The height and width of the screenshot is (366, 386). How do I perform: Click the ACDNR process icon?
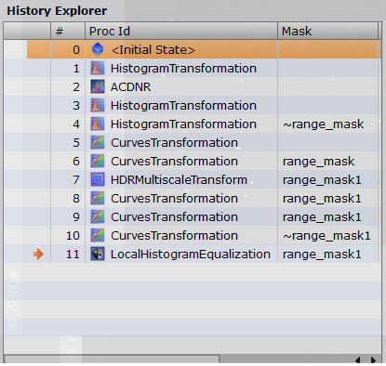click(98, 86)
